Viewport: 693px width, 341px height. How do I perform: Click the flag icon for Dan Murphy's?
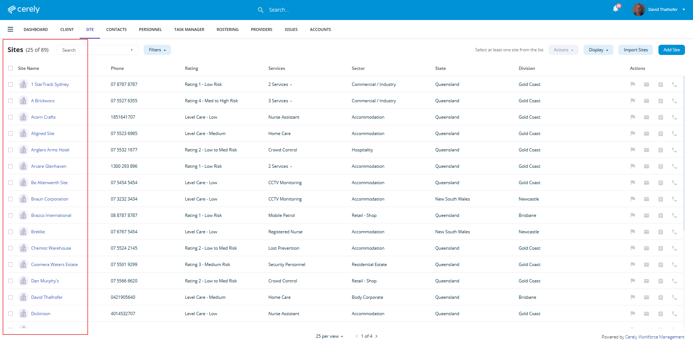click(633, 281)
